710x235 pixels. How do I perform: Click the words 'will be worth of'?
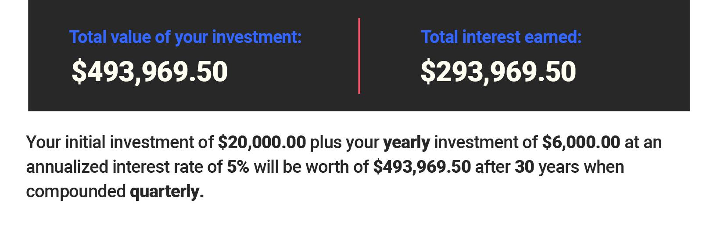point(311,167)
